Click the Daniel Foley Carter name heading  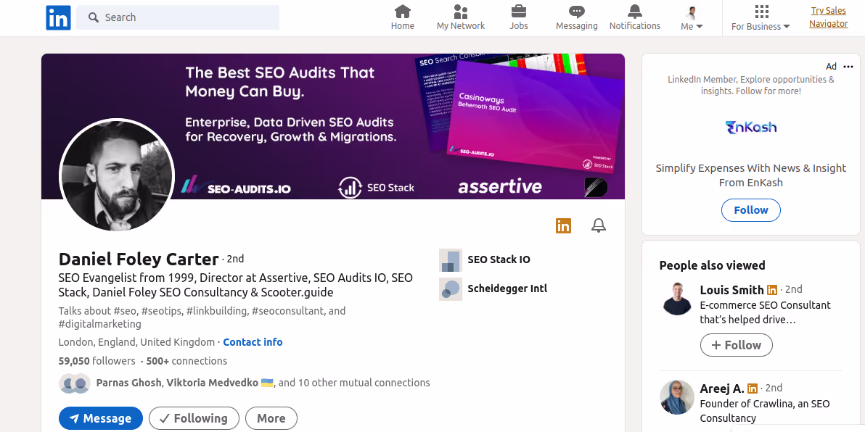click(139, 259)
